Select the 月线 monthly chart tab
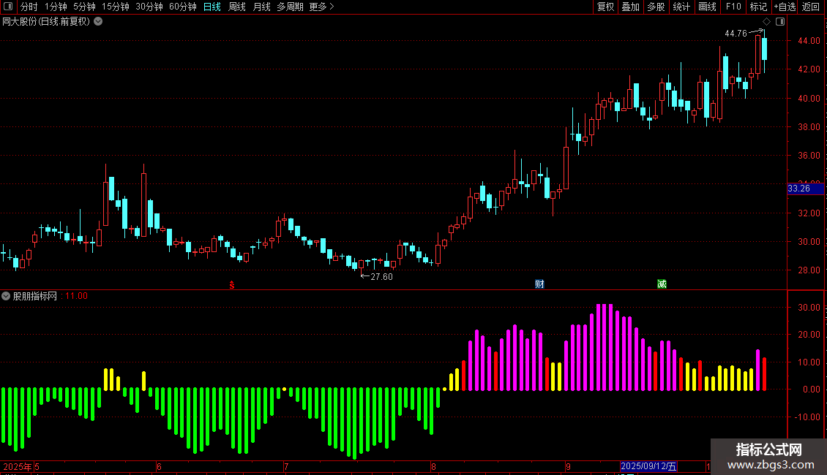The image size is (827, 475). coord(261,7)
